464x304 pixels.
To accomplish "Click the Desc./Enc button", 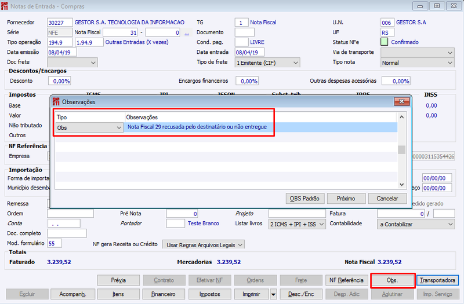I will (301, 294).
